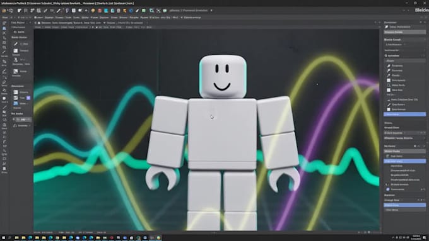Select the cyan square icon in top toolbar
The height and width of the screenshot is (241, 429).
pos(106,10)
